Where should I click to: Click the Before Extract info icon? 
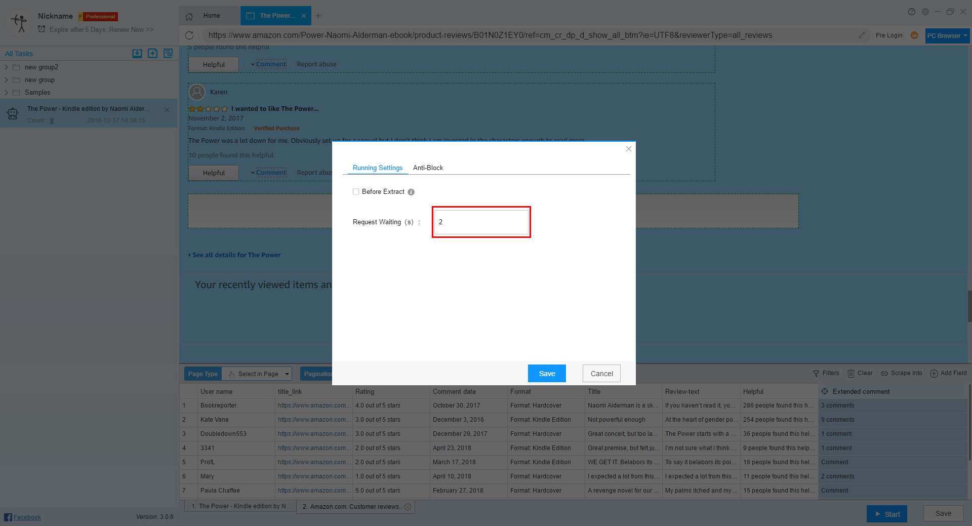point(411,192)
